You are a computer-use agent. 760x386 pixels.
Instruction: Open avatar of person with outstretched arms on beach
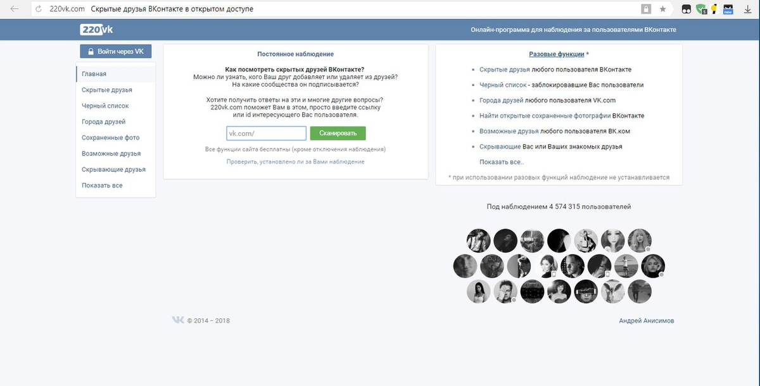point(626,266)
